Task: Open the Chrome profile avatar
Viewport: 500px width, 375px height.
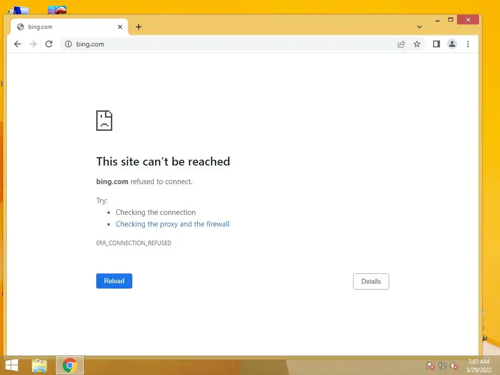Action: pyautogui.click(x=452, y=44)
